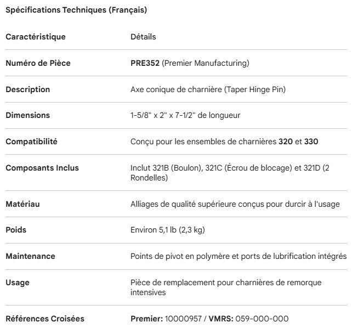This screenshot has width=352, height=328.
Task: Click the "Détails" column header
Action: point(143,37)
